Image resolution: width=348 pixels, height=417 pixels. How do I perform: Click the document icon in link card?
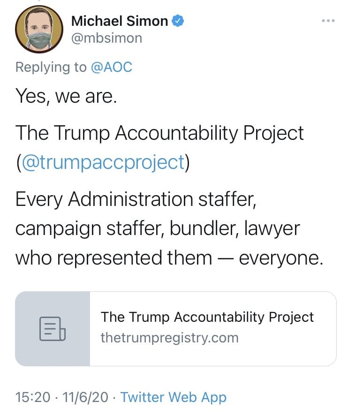click(52, 328)
